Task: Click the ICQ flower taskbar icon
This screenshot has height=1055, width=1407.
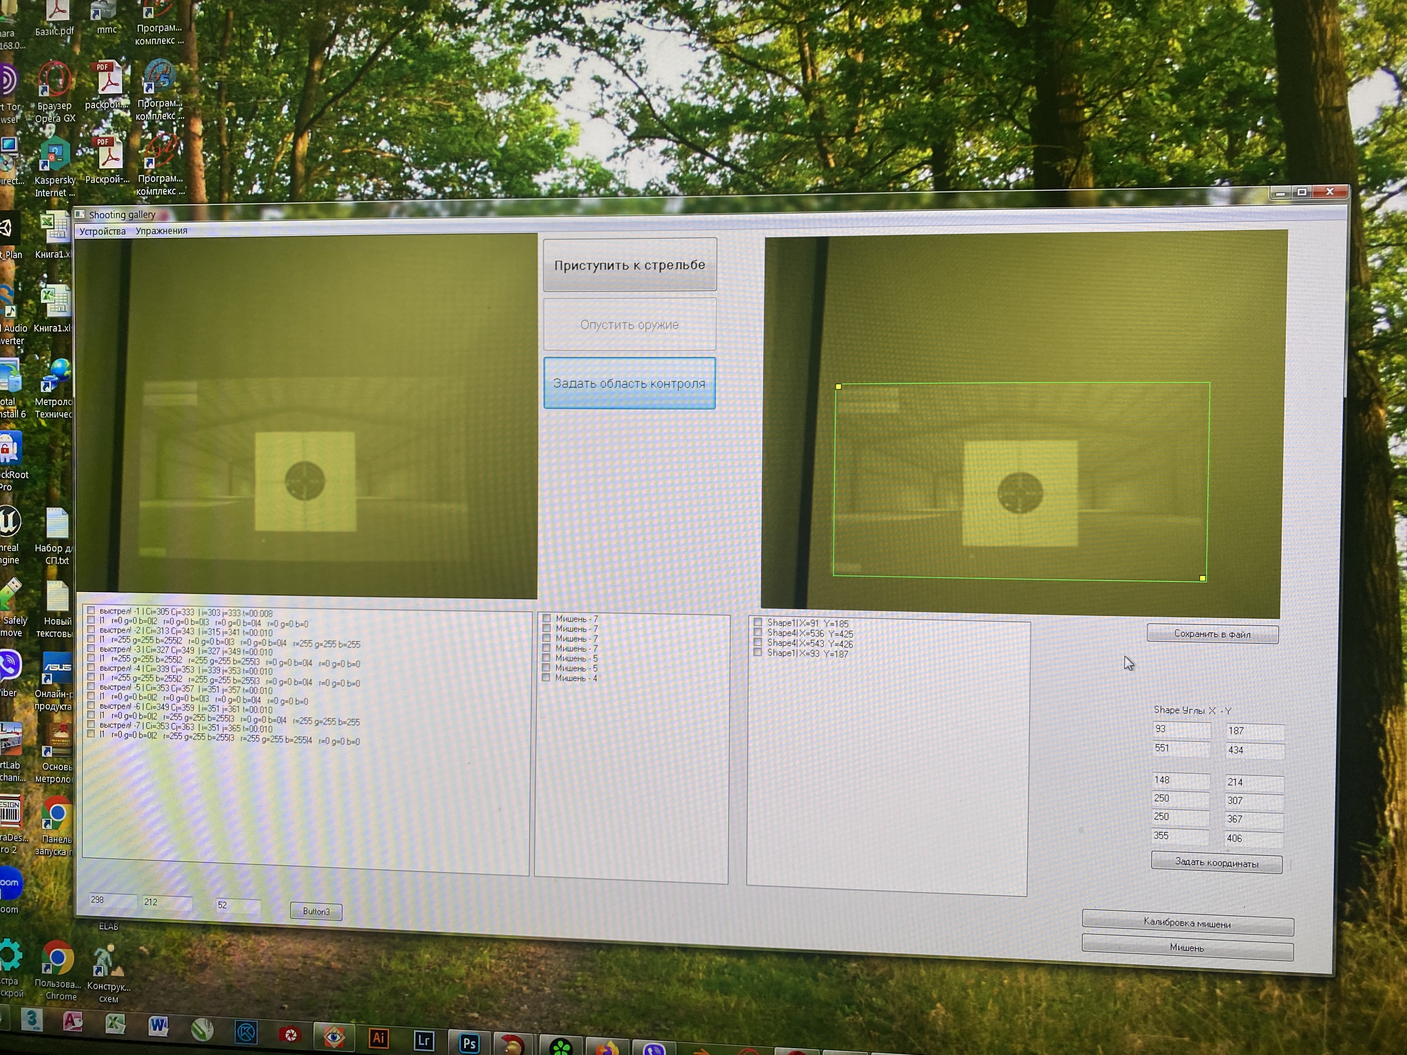Action: [560, 1046]
